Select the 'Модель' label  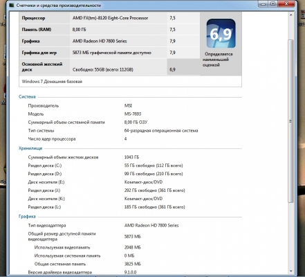pyautogui.click(x=36, y=114)
